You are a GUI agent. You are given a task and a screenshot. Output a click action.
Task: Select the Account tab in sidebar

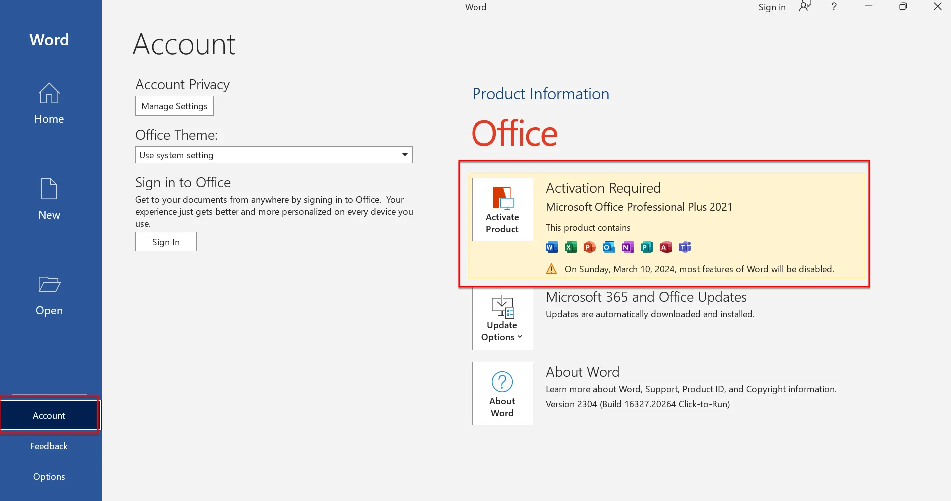49,415
